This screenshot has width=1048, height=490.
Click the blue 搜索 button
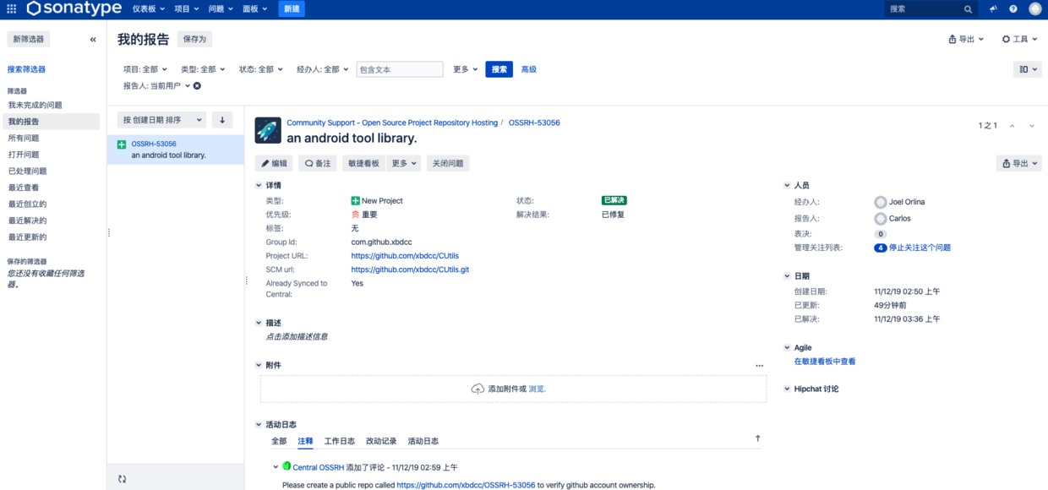(x=499, y=69)
